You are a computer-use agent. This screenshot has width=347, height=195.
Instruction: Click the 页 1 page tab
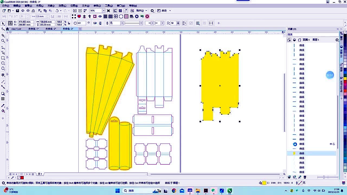[40, 174]
